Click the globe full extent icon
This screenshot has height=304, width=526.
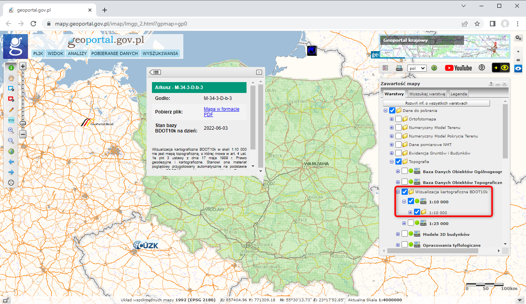[11, 151]
